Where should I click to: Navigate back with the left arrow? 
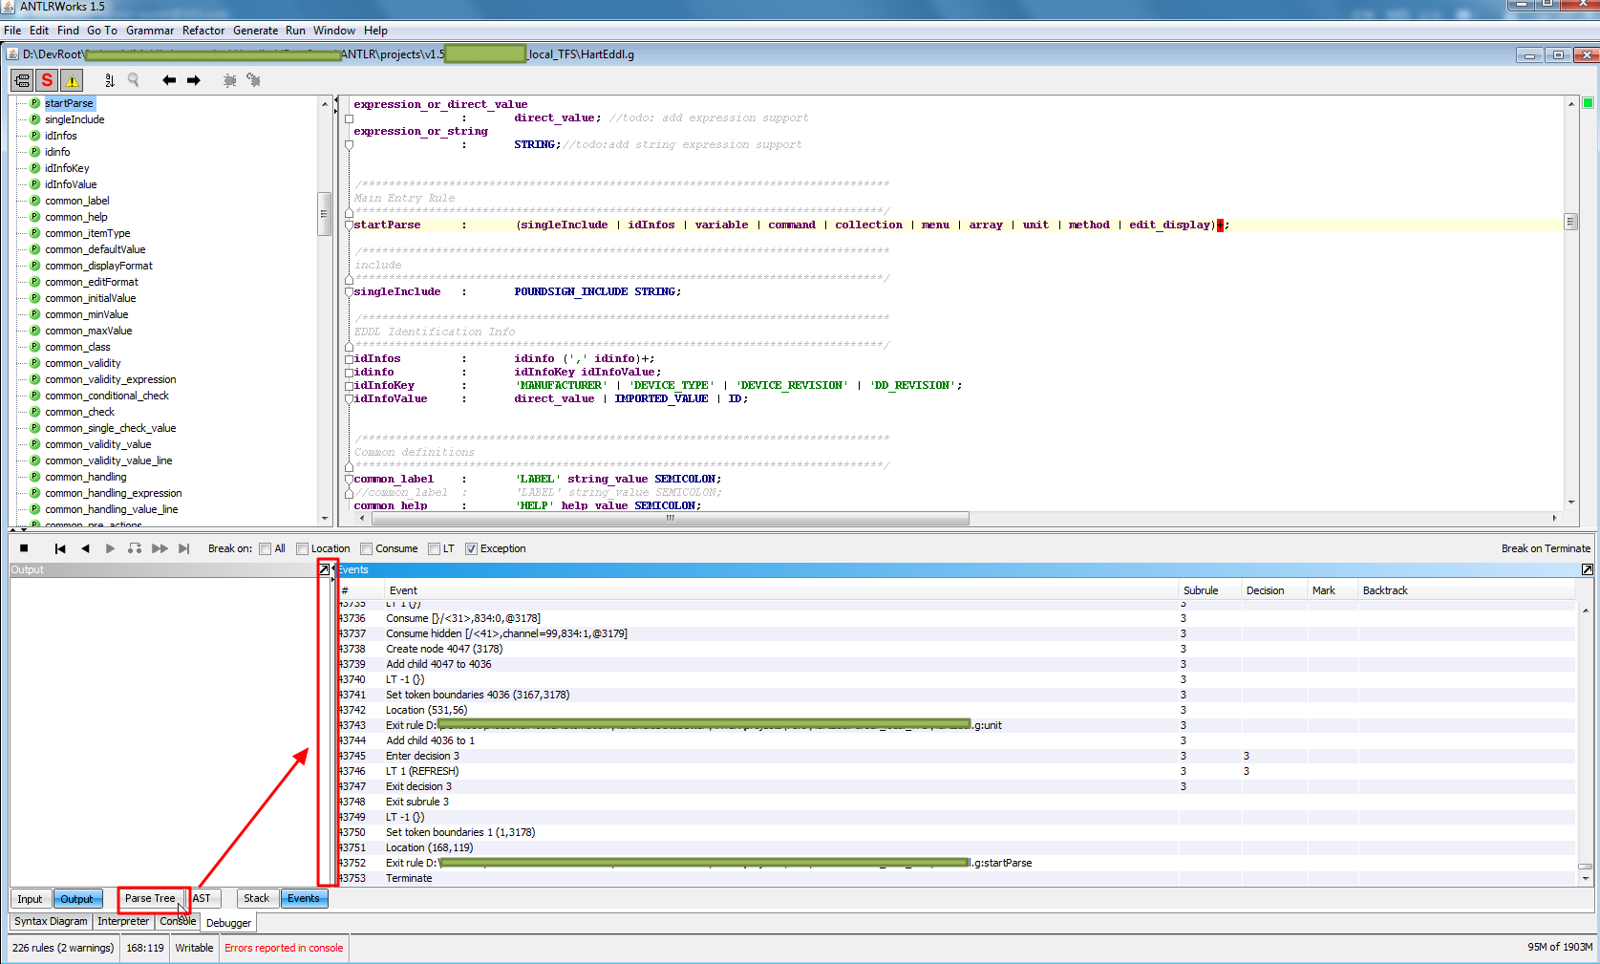169,80
